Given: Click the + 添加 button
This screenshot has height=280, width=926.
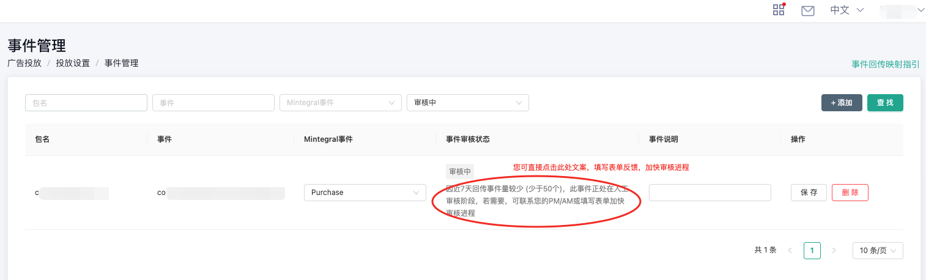Looking at the screenshot, I should 842,103.
